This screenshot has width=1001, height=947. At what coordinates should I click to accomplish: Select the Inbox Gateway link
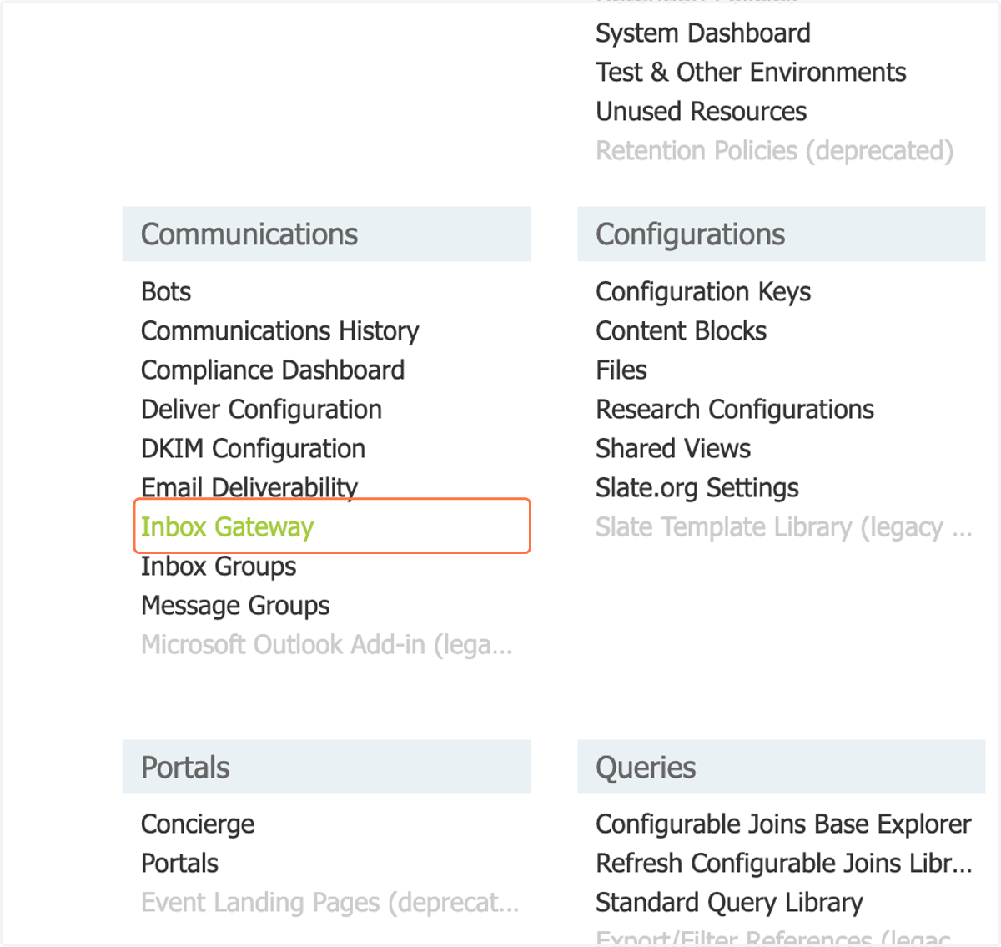coord(227,527)
